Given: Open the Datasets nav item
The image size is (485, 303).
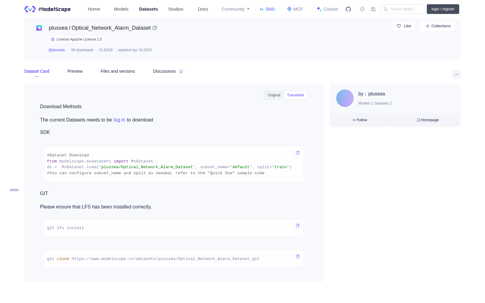Looking at the screenshot, I should pyautogui.click(x=149, y=9).
